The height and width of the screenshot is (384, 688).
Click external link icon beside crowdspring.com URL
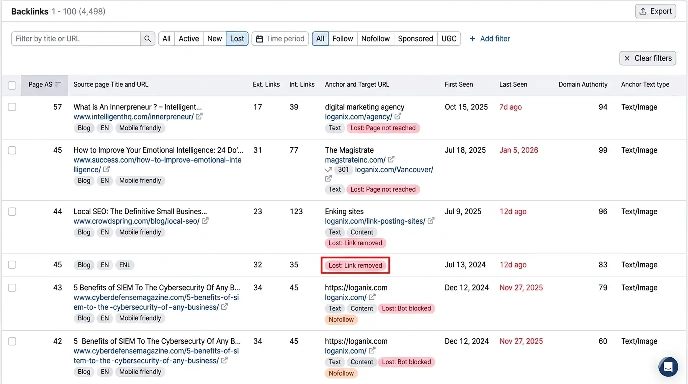tap(205, 221)
